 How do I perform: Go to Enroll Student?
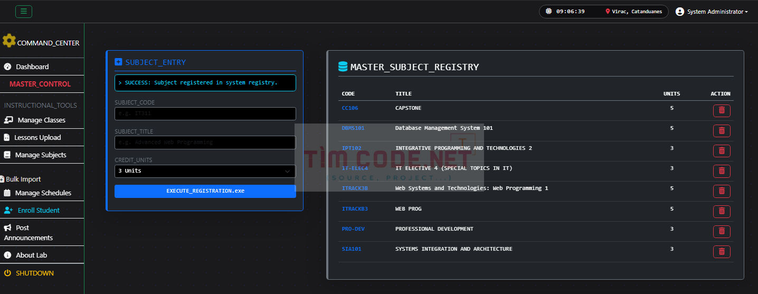tap(39, 210)
